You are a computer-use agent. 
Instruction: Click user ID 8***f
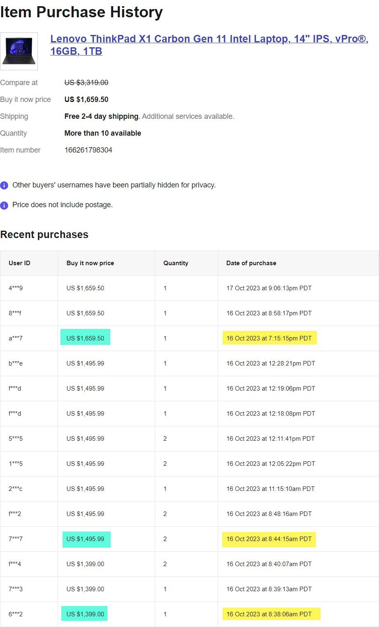point(15,313)
